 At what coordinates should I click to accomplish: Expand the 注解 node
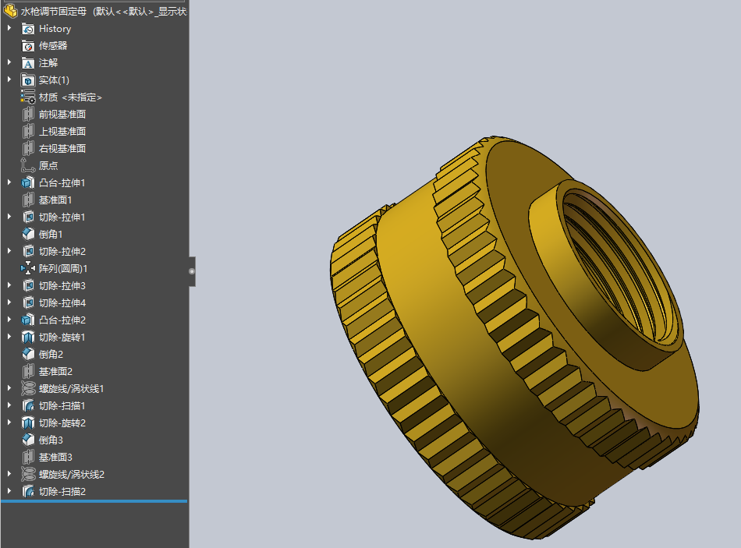[x=9, y=62]
